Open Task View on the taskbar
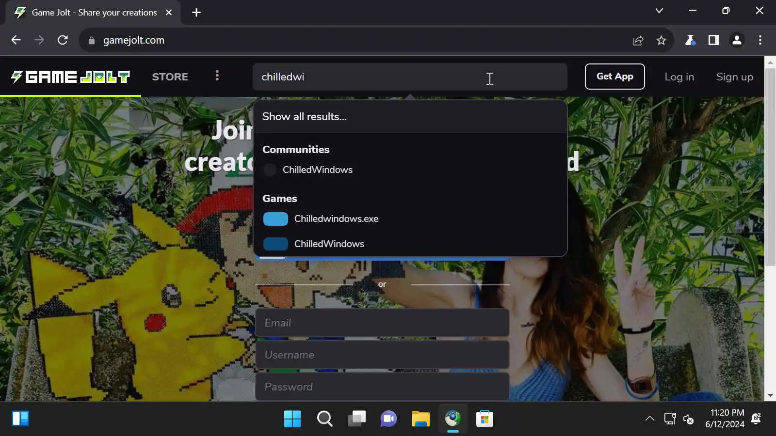The width and height of the screenshot is (776, 436). [x=356, y=419]
